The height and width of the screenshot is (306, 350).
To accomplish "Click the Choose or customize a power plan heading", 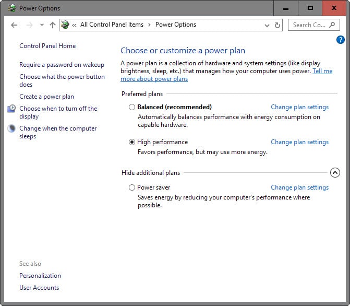I will (183, 51).
